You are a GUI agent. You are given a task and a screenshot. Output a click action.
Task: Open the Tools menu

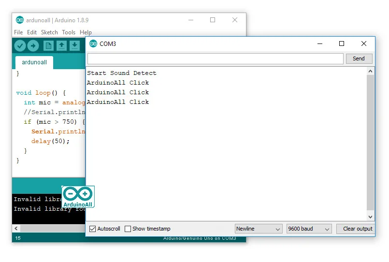click(69, 32)
